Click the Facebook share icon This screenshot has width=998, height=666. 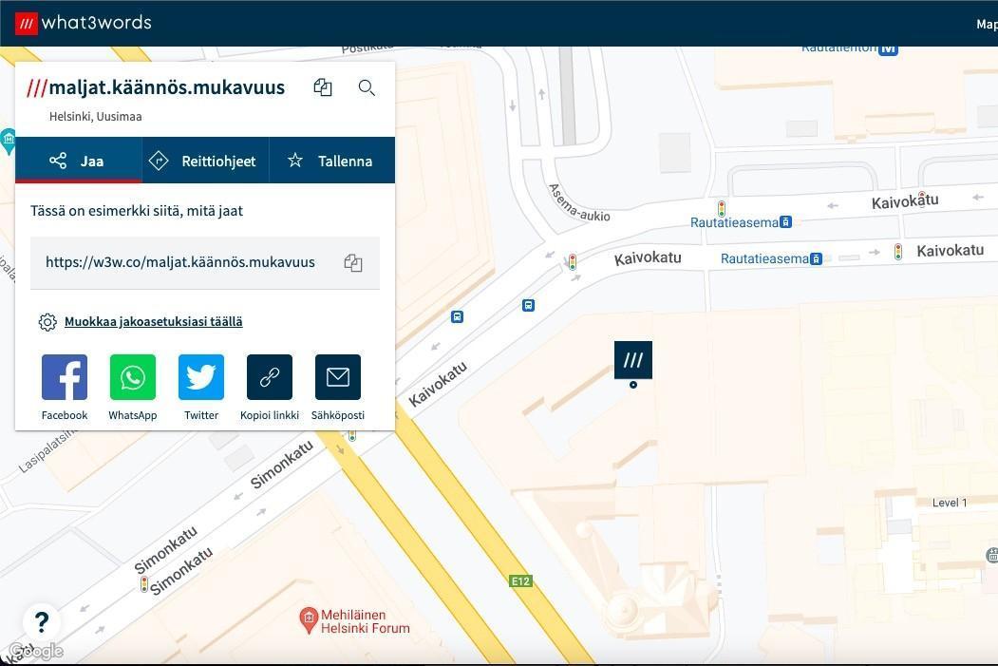point(65,377)
